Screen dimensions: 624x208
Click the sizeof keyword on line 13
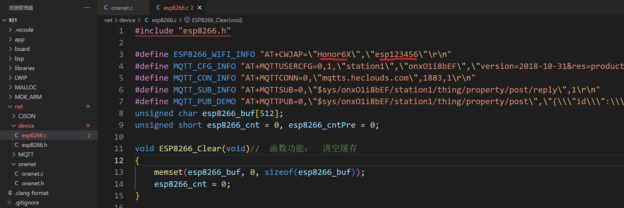pyautogui.click(x=279, y=172)
